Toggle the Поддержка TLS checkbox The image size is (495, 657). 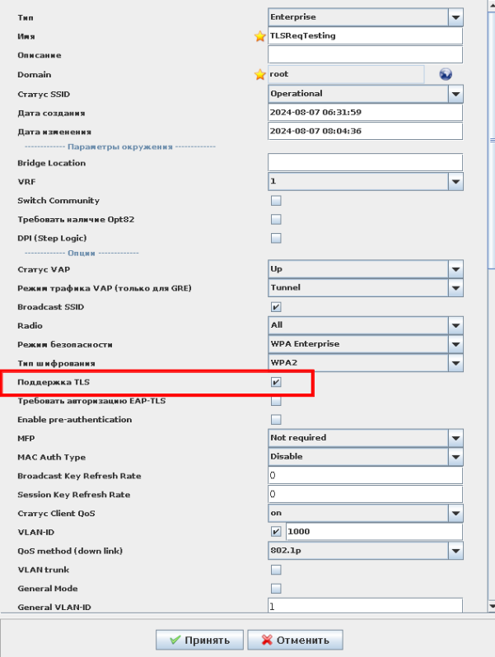click(x=276, y=382)
